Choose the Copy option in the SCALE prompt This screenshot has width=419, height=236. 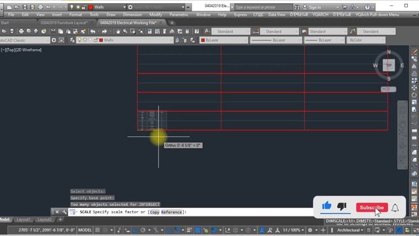(x=155, y=212)
